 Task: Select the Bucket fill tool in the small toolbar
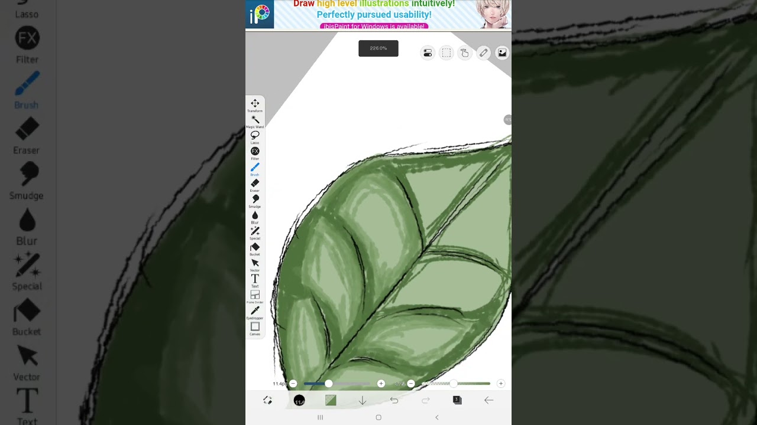pos(255,249)
